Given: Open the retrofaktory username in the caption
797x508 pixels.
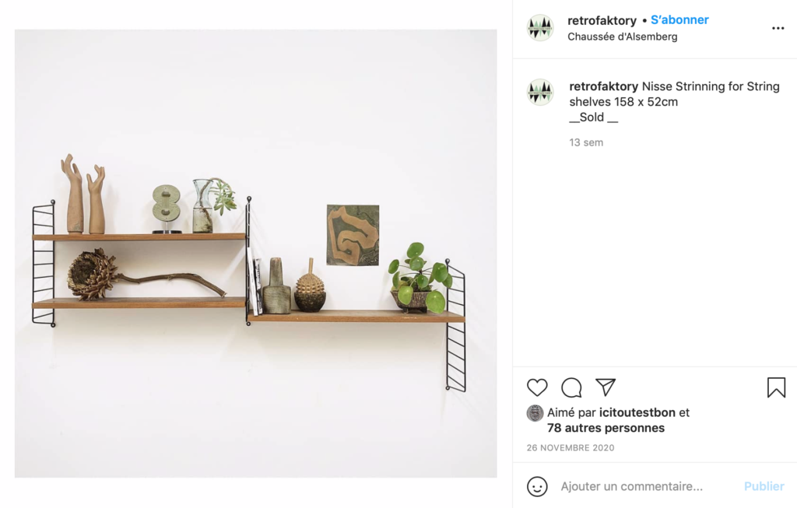Looking at the screenshot, I should point(603,86).
